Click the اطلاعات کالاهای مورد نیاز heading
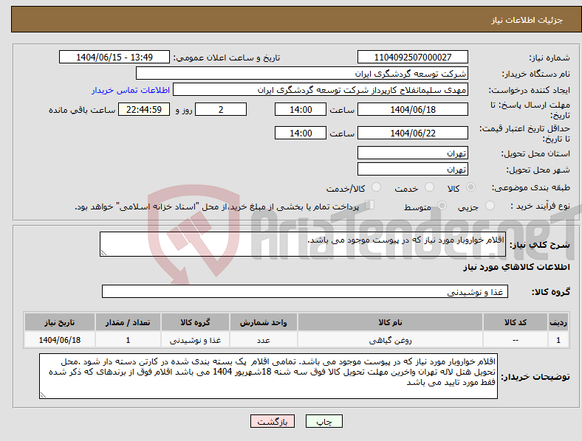This screenshot has height=441, width=582. click(516, 267)
